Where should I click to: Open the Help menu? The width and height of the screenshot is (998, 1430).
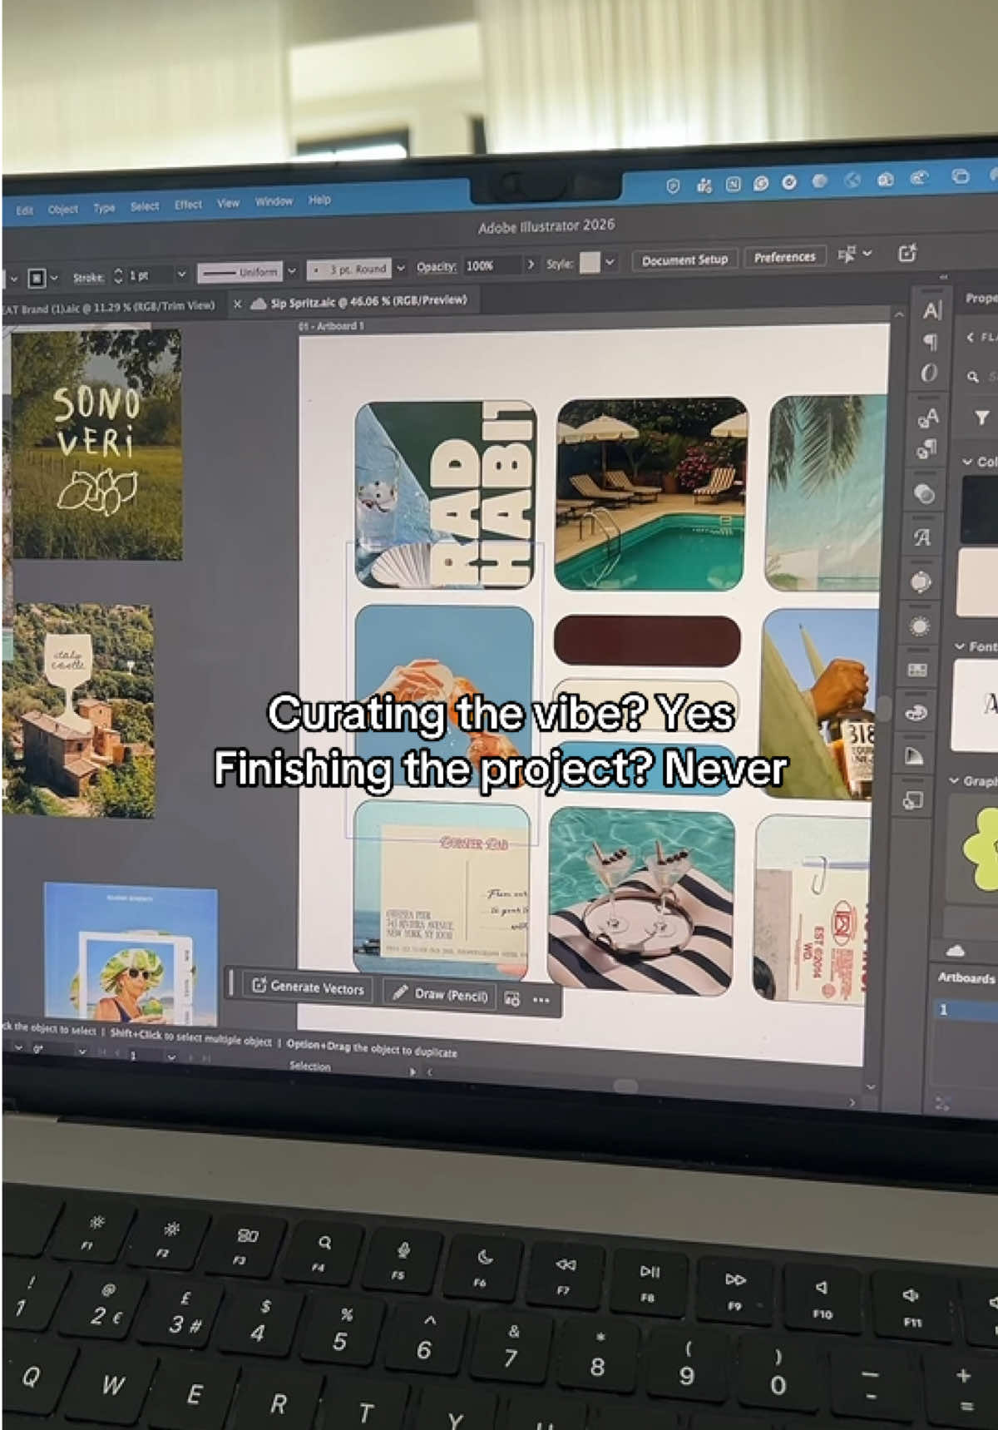click(x=319, y=199)
